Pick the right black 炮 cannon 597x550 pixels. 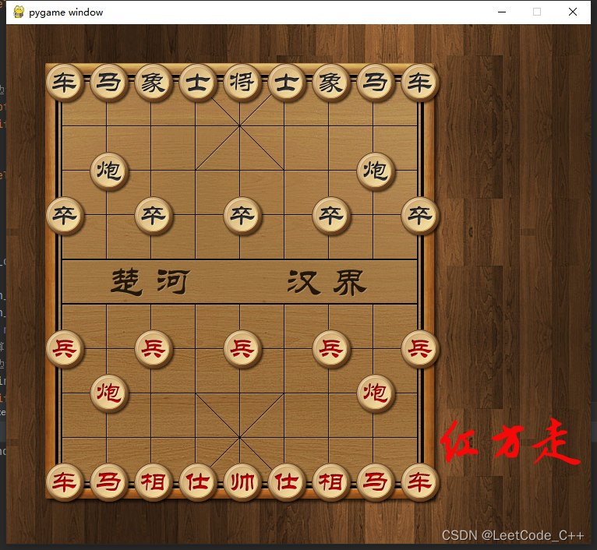click(376, 171)
